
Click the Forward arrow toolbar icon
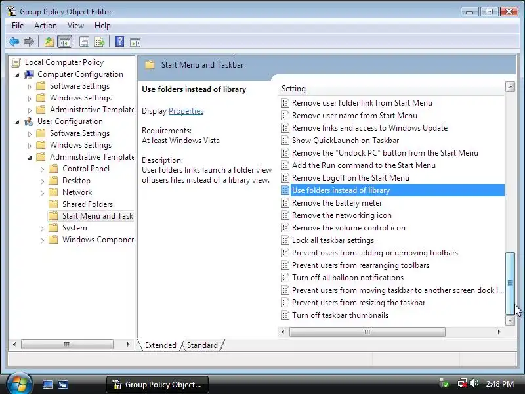[x=29, y=42]
